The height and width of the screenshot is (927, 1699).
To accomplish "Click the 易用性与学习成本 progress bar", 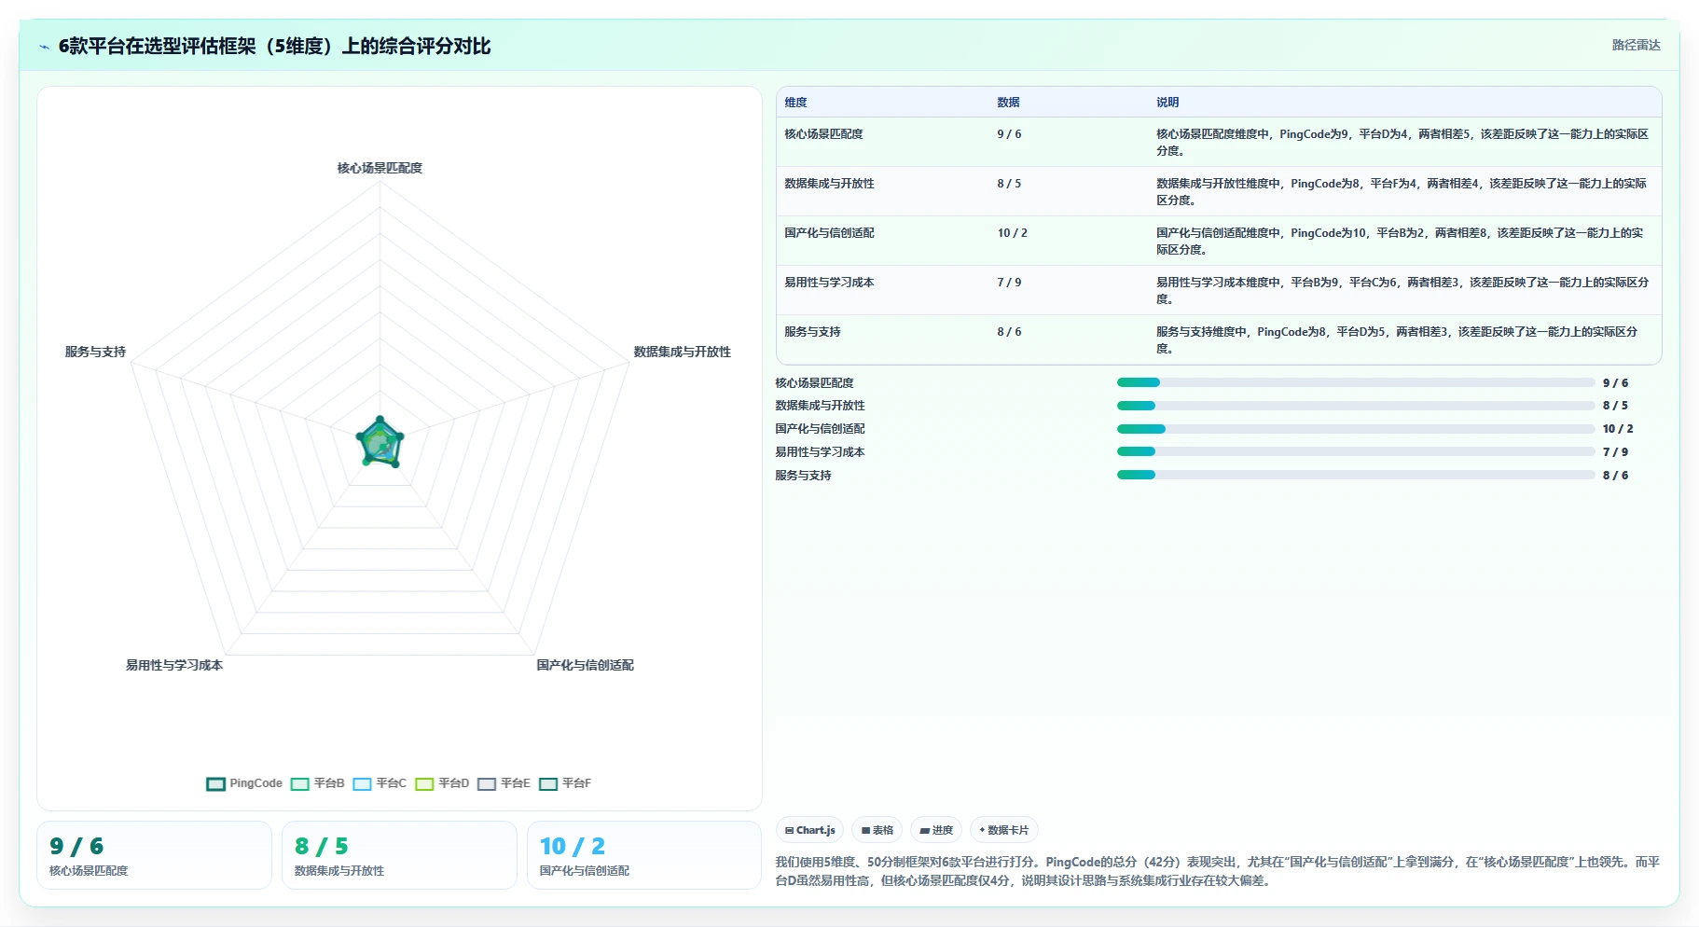I will coord(1356,451).
